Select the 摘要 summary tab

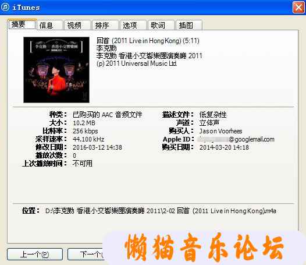[x=22, y=24]
